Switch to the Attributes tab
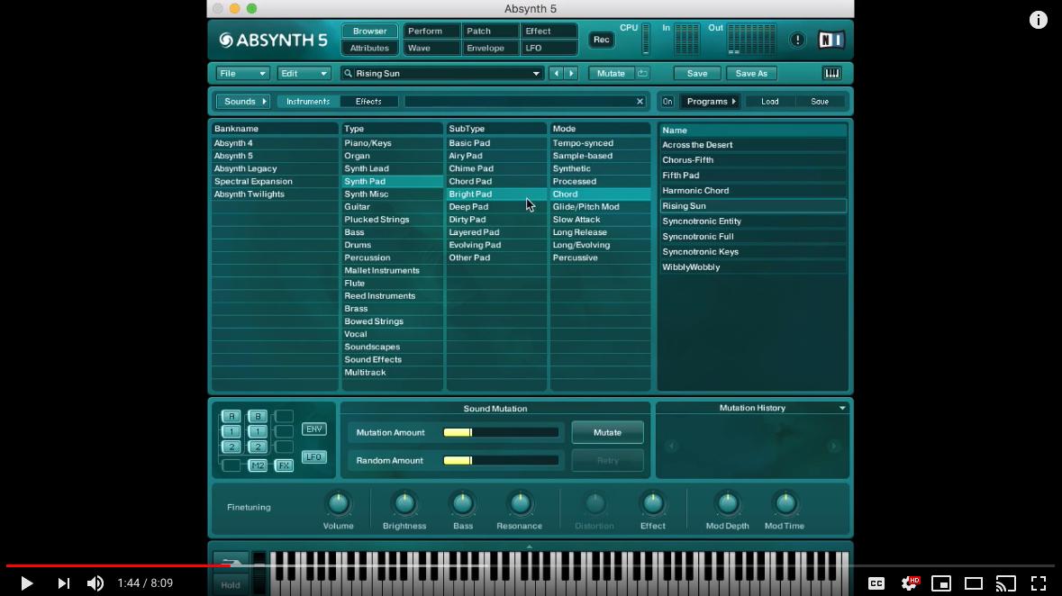This screenshot has height=596, width=1062. tap(370, 48)
